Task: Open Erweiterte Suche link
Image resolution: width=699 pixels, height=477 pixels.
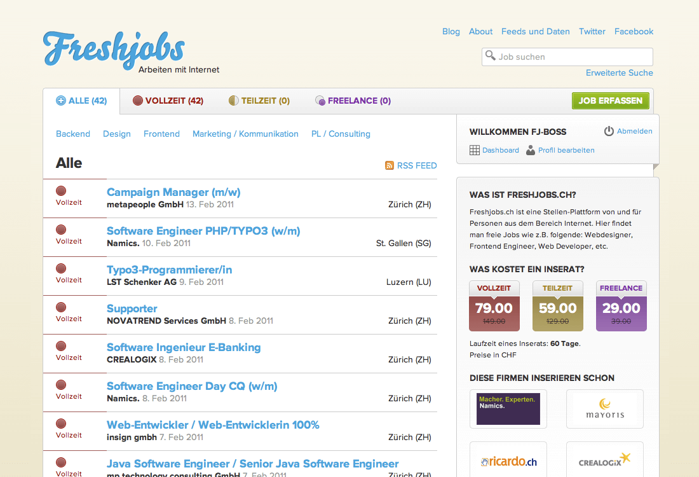Action: click(619, 73)
